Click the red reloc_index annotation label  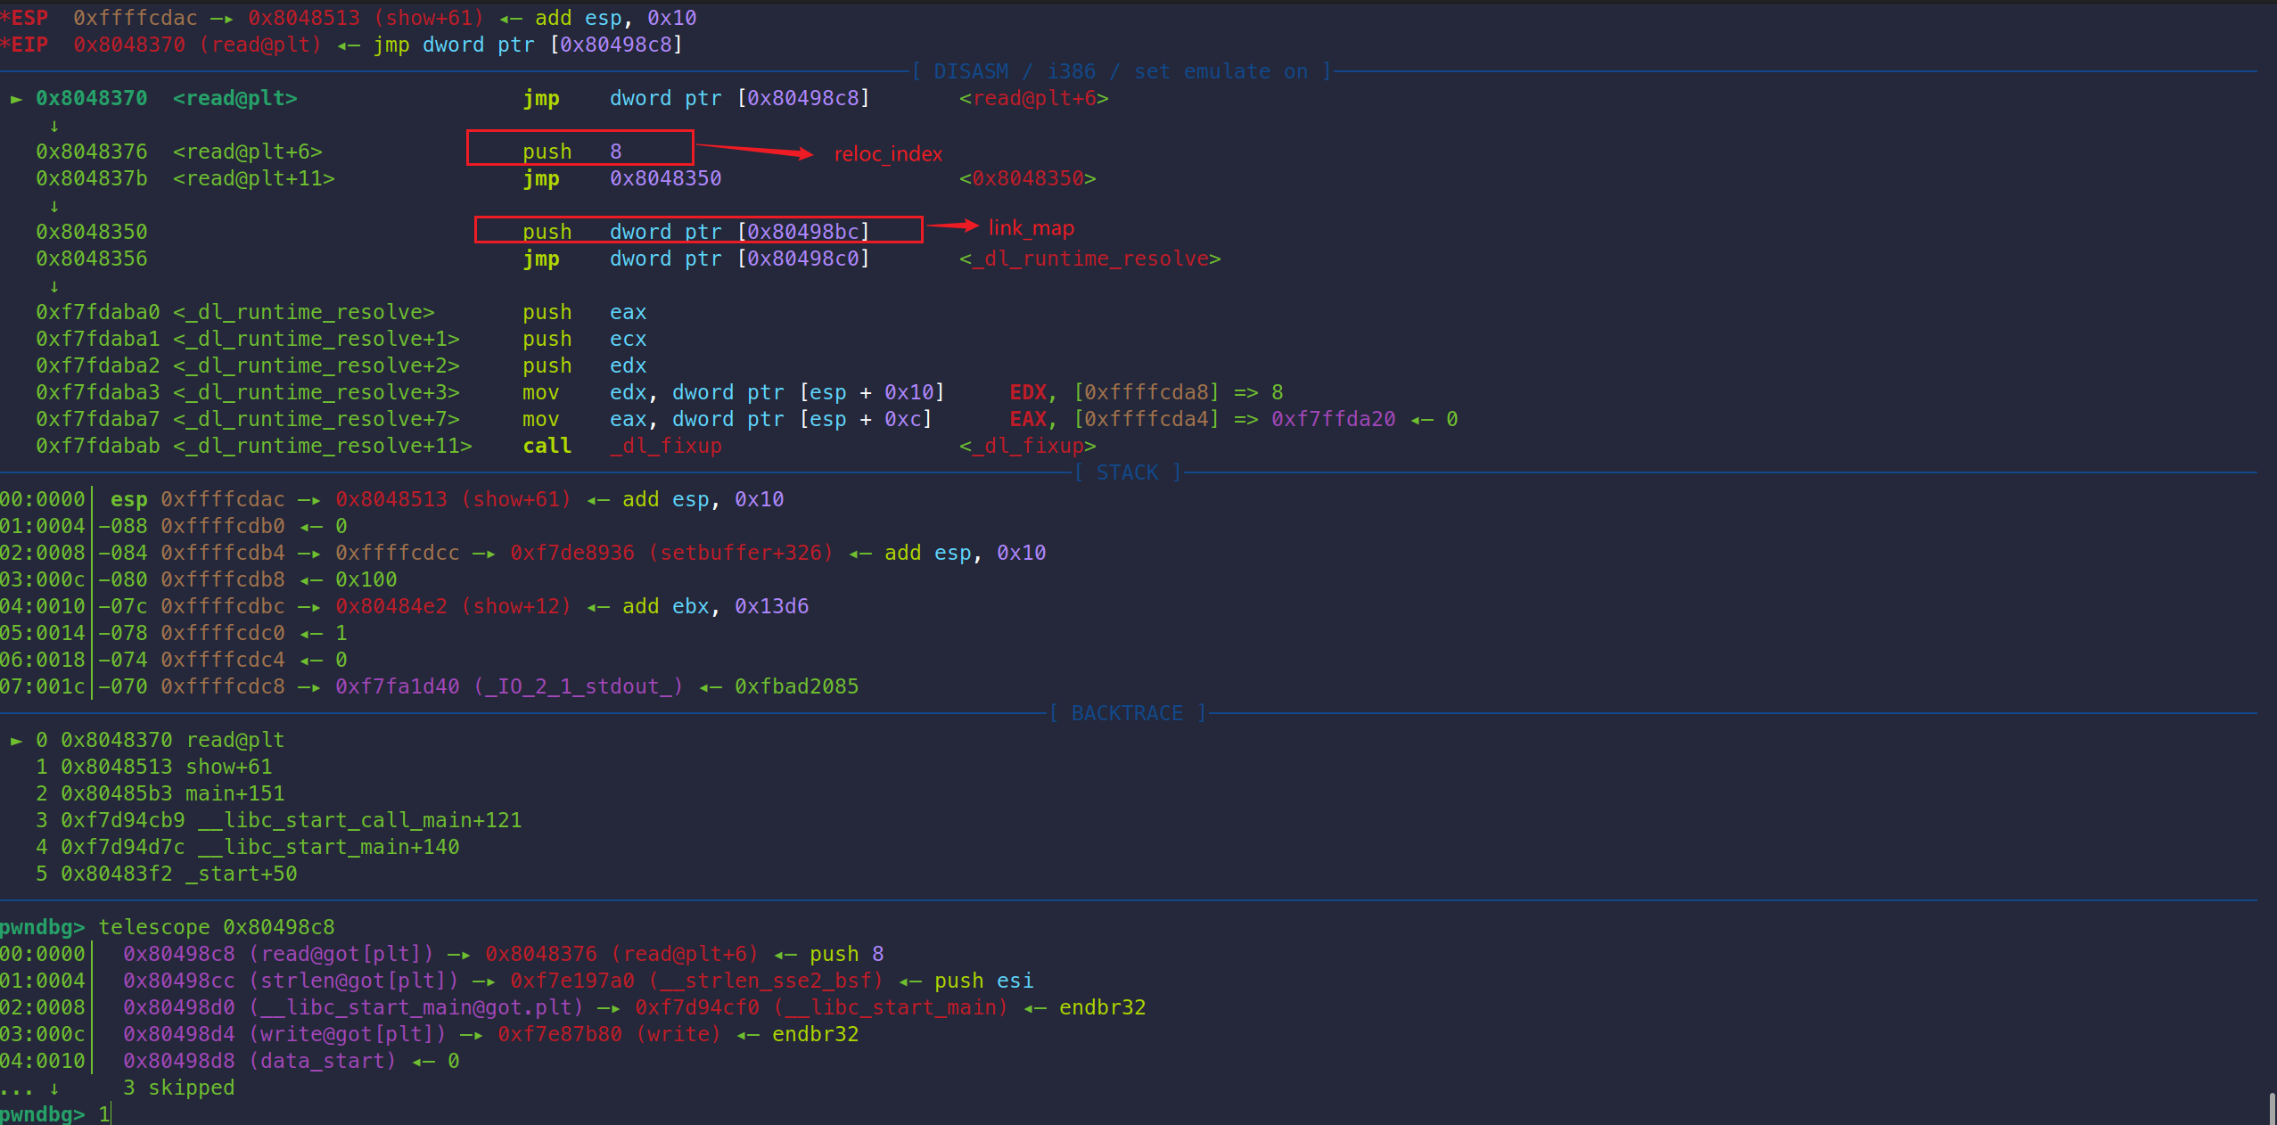[887, 154]
